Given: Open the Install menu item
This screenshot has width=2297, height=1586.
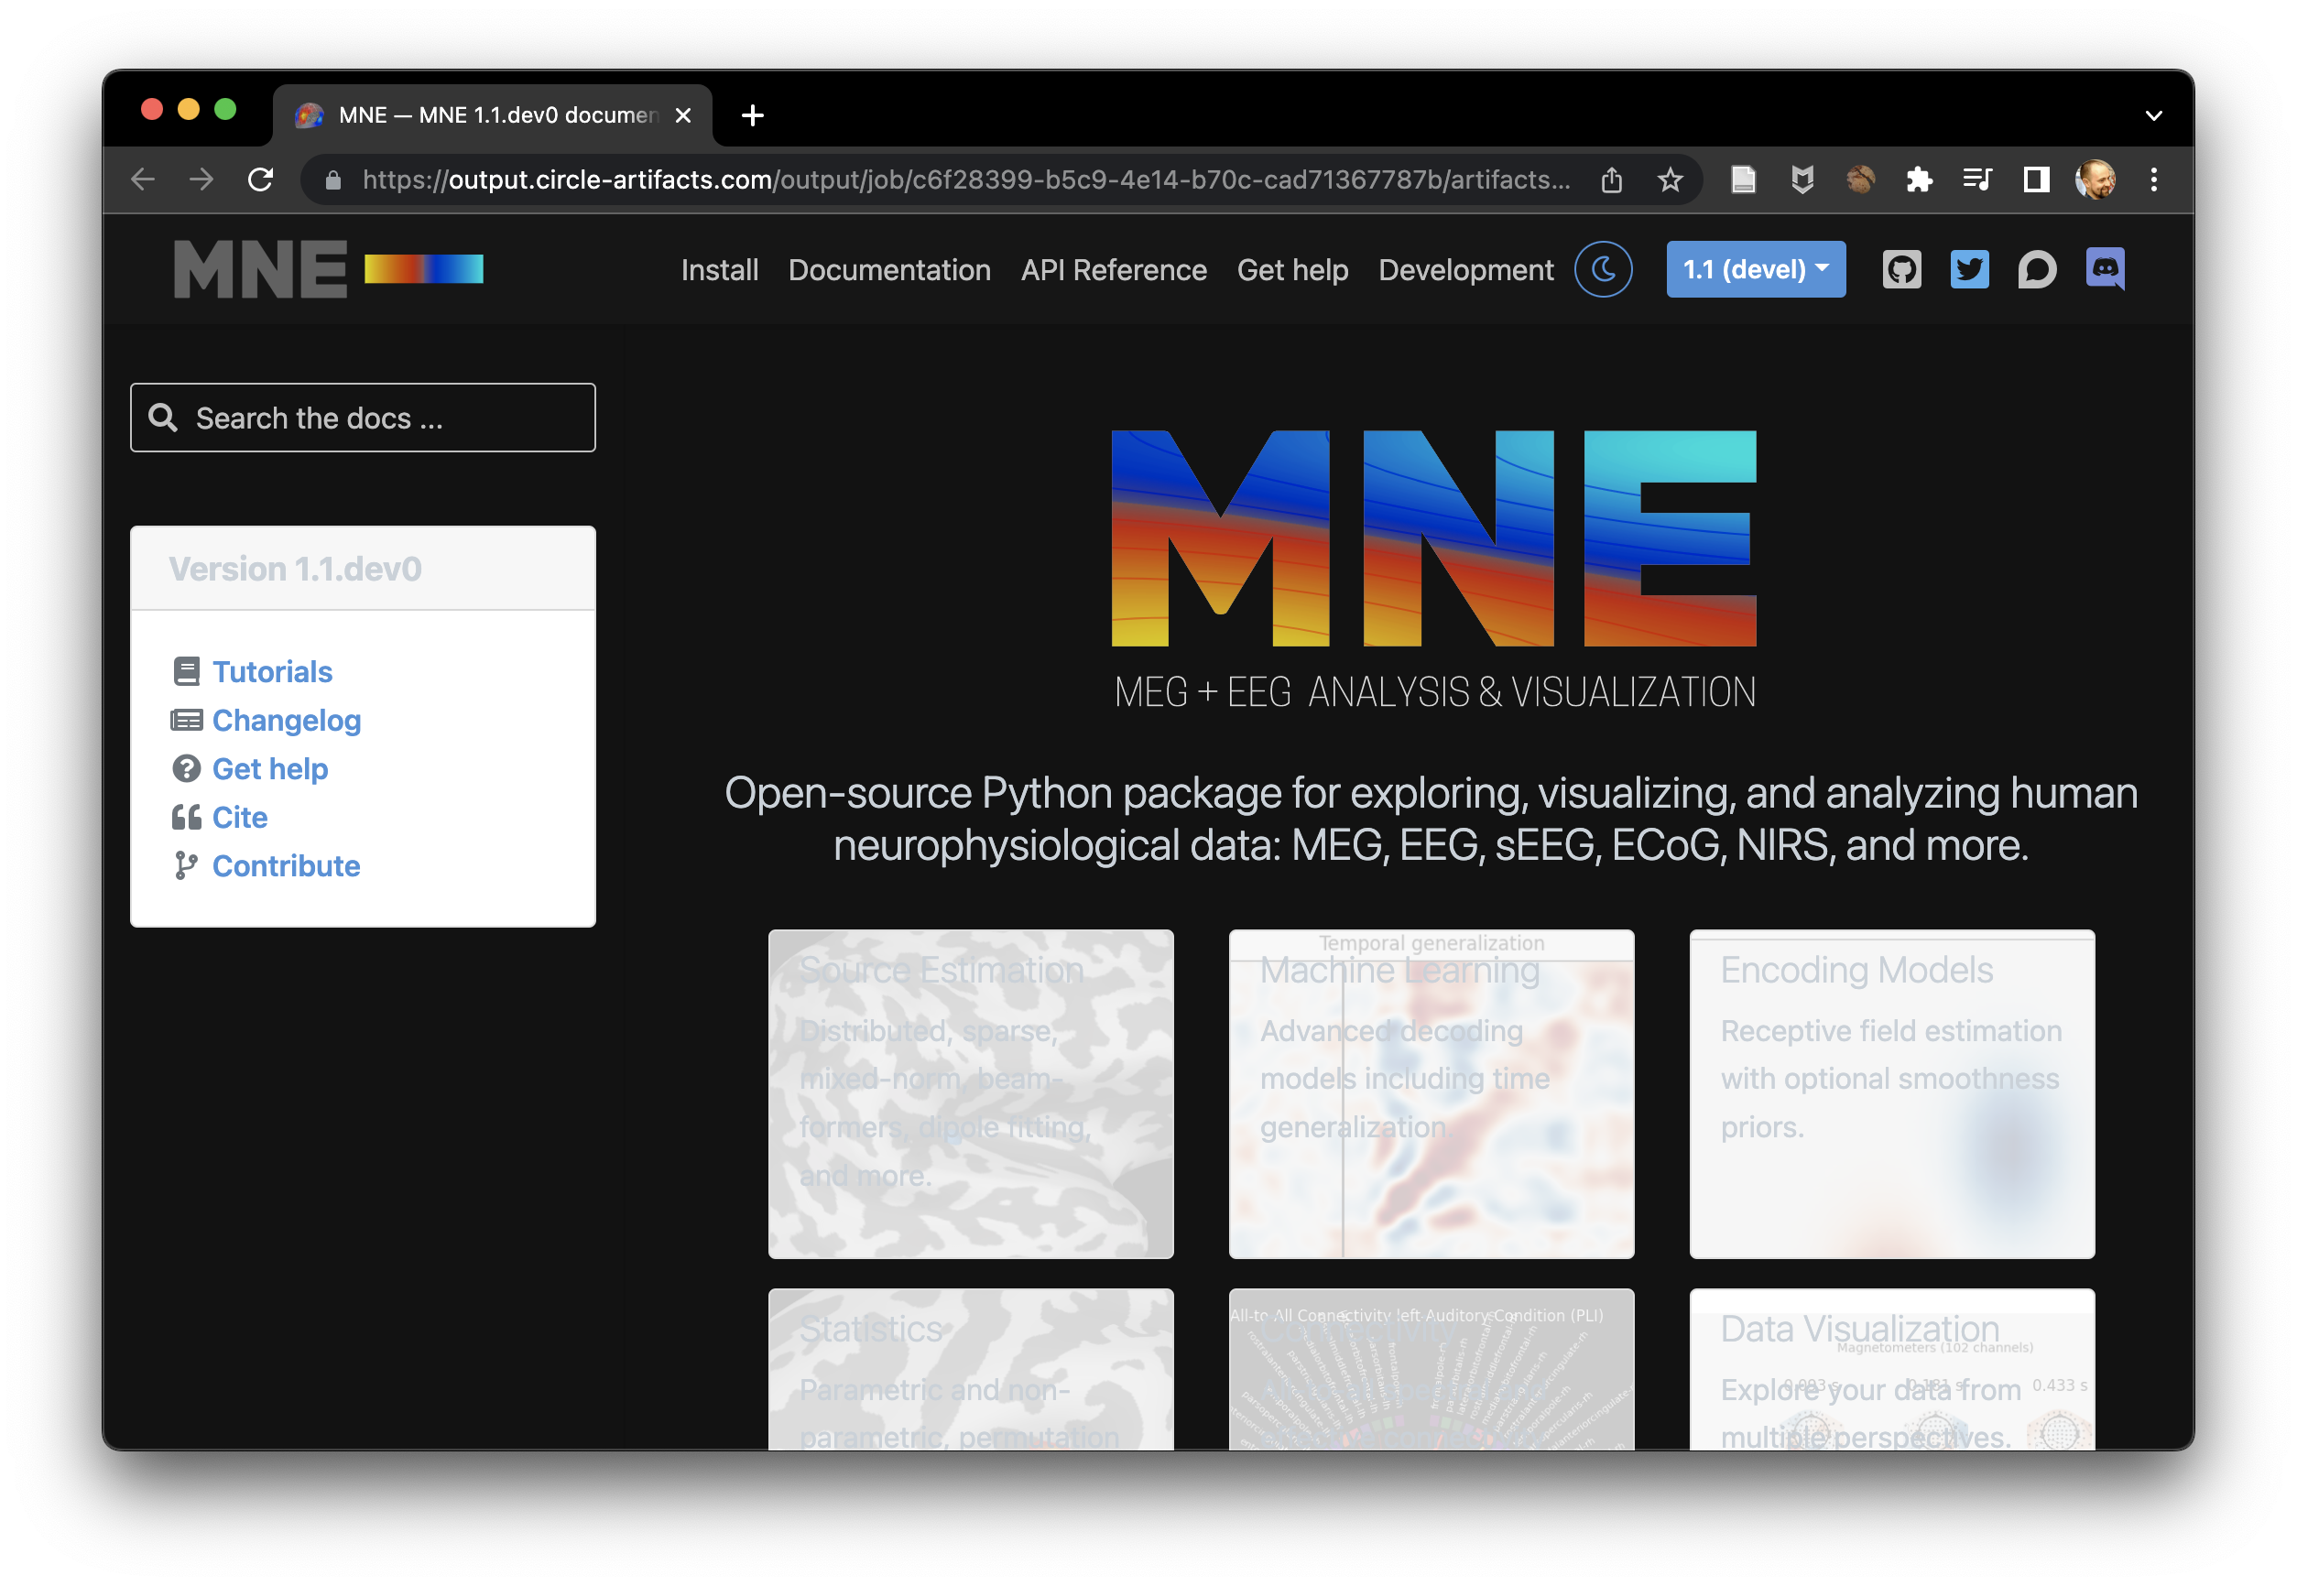Looking at the screenshot, I should pos(720,270).
